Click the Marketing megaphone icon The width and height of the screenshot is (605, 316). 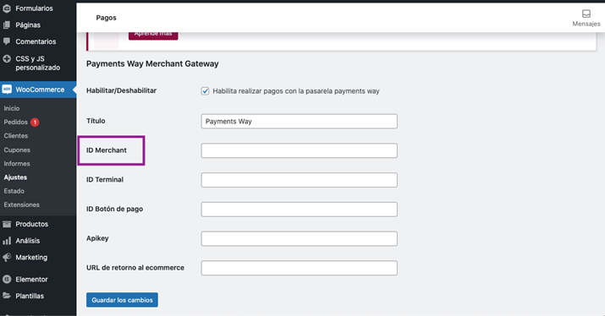pyautogui.click(x=7, y=258)
